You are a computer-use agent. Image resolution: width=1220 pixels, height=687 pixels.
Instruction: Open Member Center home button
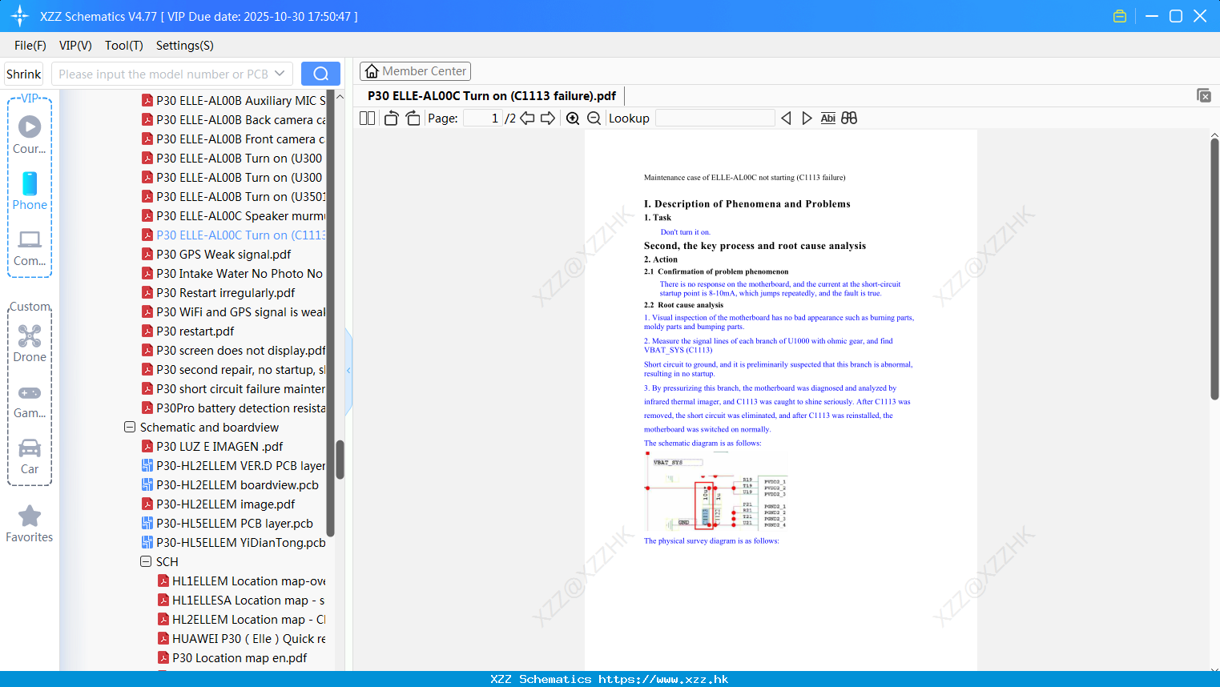(415, 71)
